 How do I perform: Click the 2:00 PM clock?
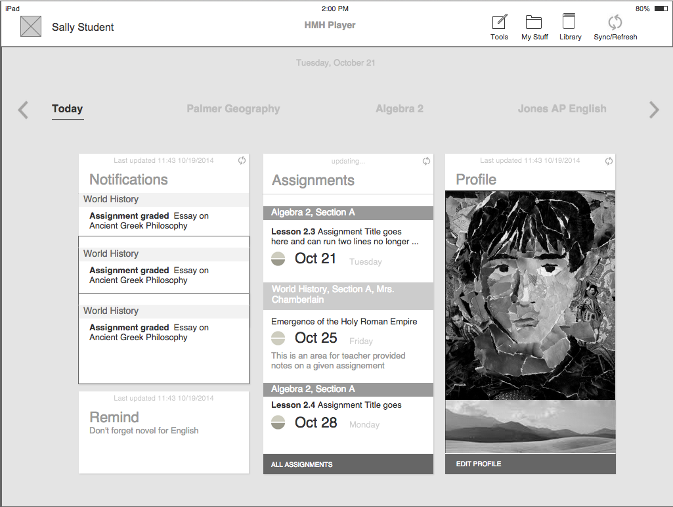pos(335,9)
